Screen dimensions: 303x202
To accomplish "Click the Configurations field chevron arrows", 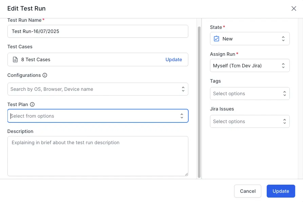I will [183, 89].
